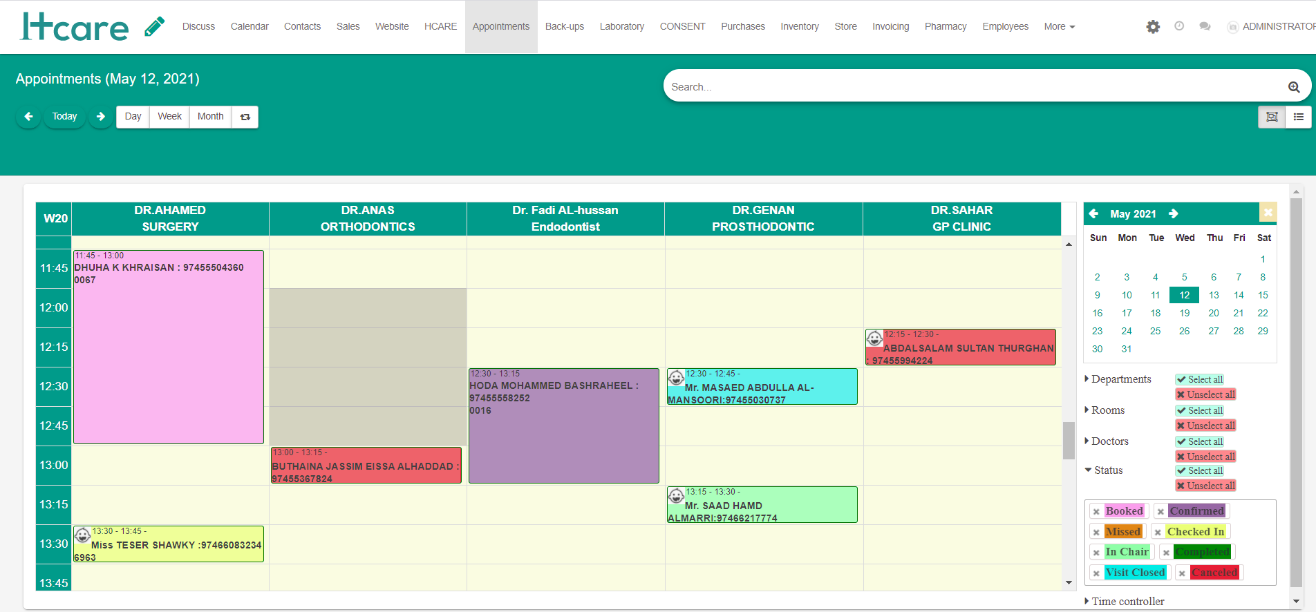The height and width of the screenshot is (612, 1316).
Task: Expand the Time controller section
Action: point(1125,602)
